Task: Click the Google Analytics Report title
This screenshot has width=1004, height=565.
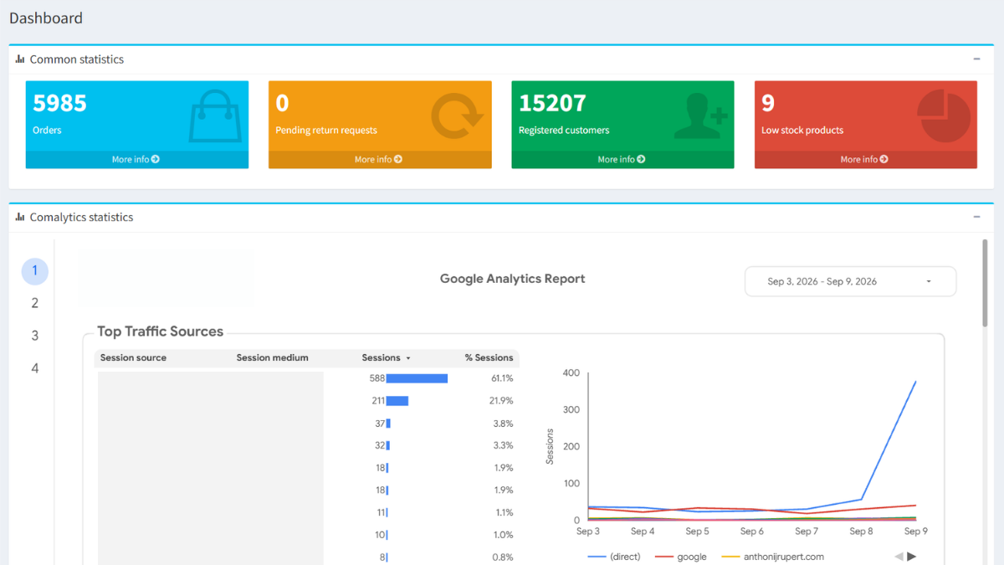Action: [x=513, y=279]
